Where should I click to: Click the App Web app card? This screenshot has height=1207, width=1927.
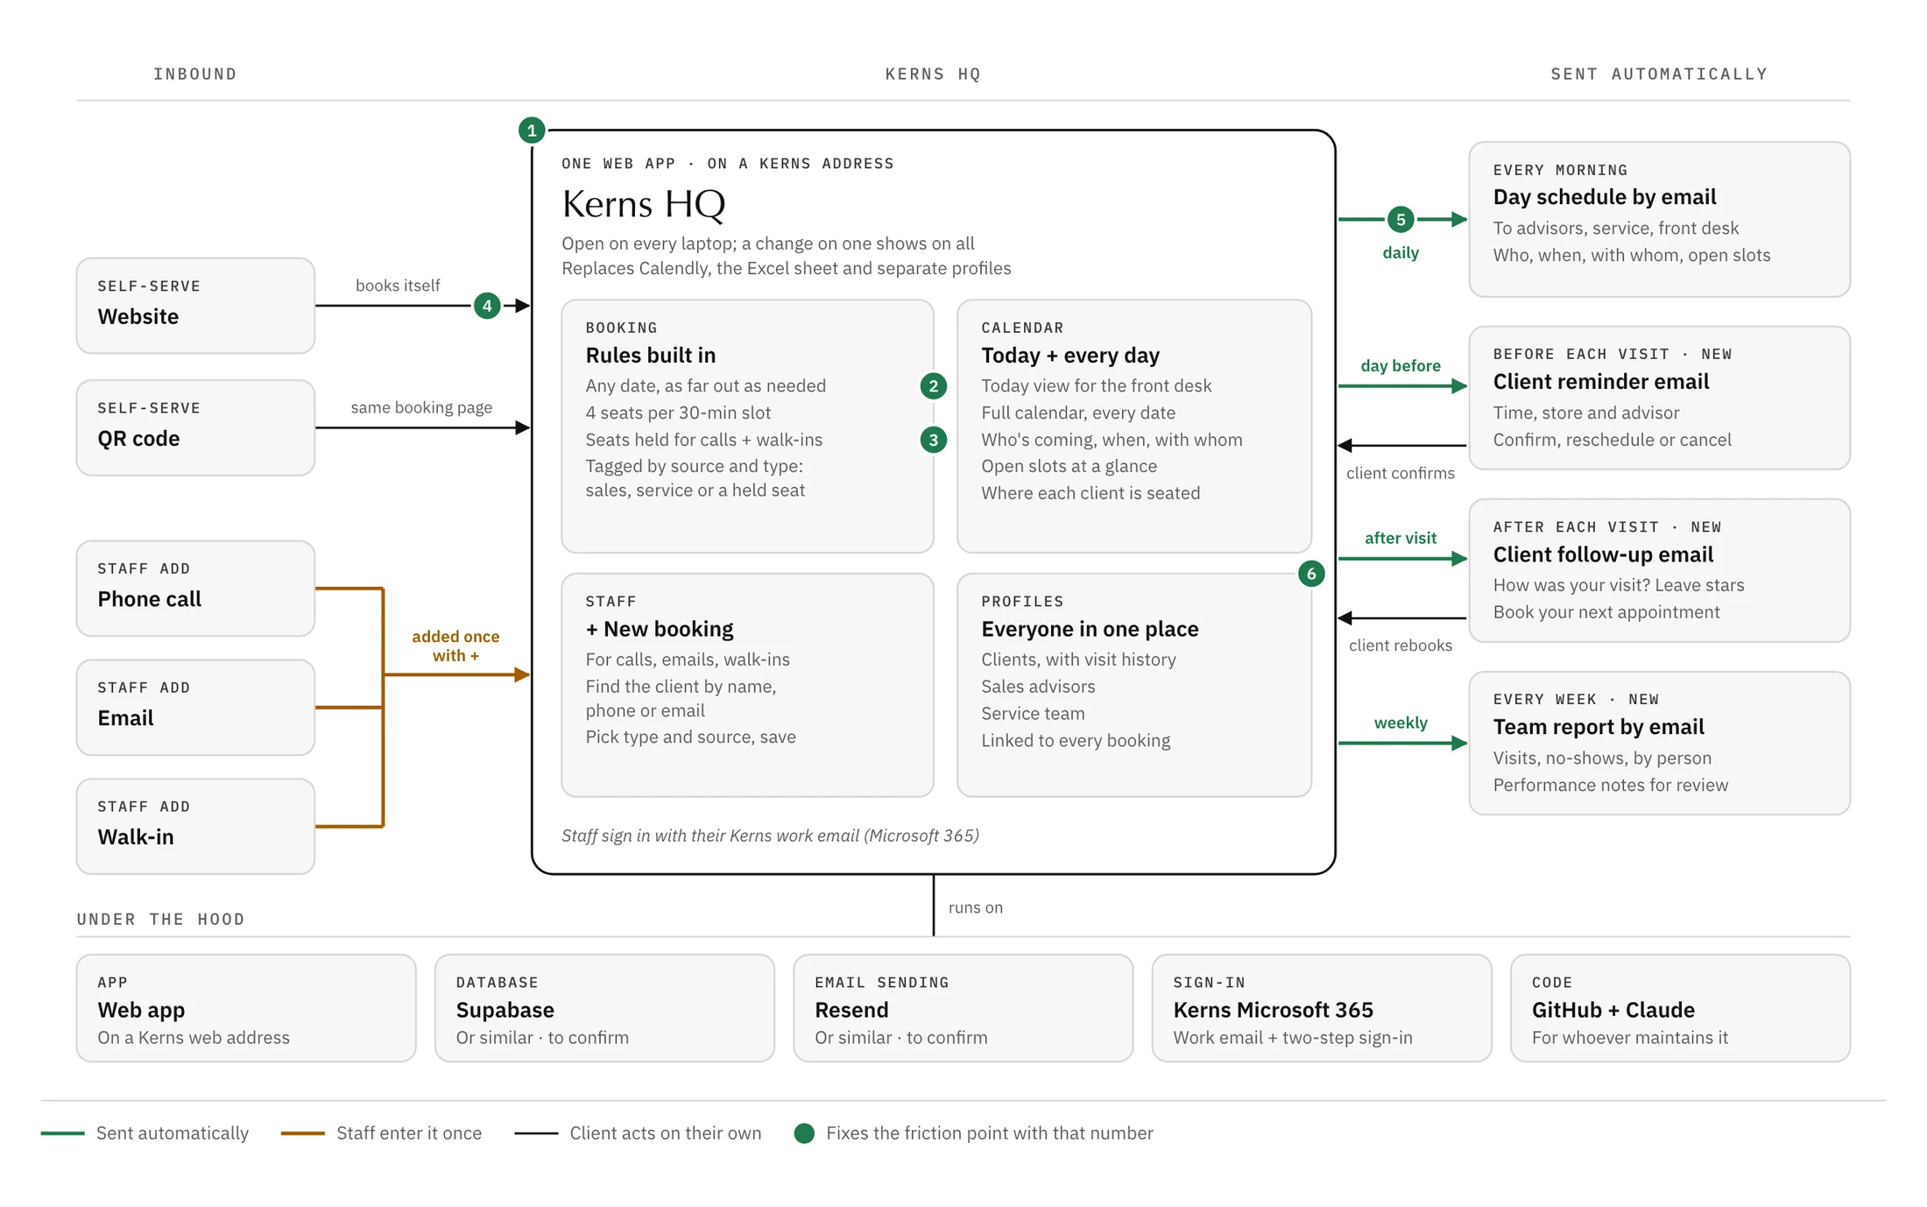[x=246, y=1008]
